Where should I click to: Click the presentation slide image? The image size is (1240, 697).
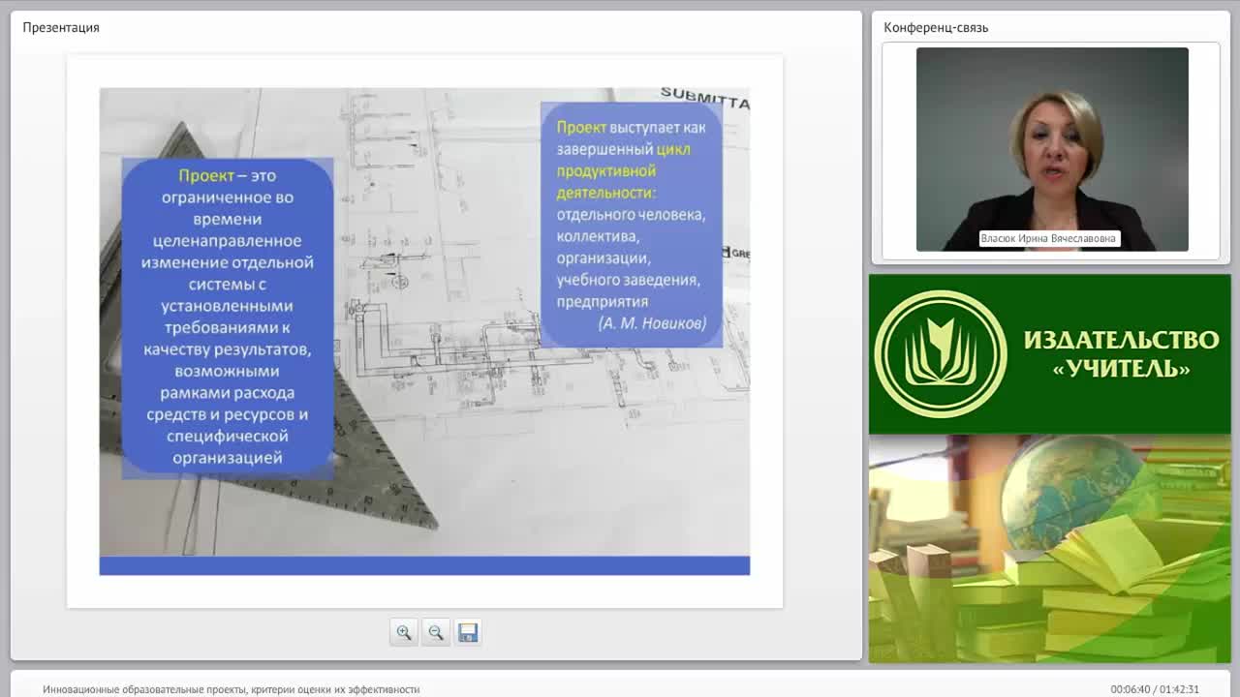coord(424,331)
